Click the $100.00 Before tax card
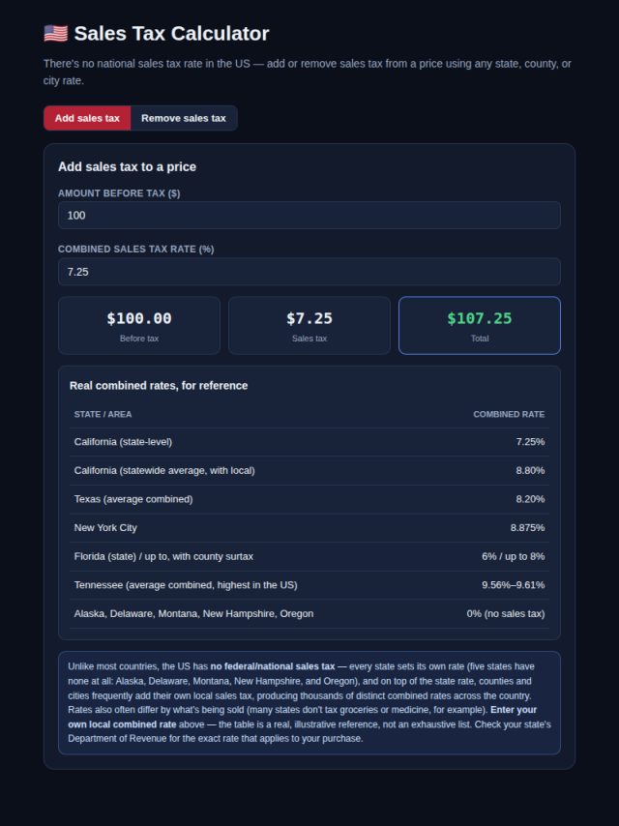The width and height of the screenshot is (619, 826). [x=139, y=326]
